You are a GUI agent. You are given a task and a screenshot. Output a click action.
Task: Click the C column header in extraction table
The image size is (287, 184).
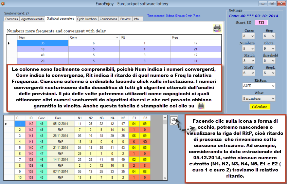coord(20,118)
